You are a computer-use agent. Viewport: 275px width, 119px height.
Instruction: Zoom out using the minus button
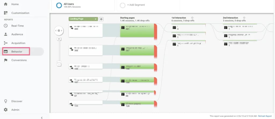tap(59, 64)
